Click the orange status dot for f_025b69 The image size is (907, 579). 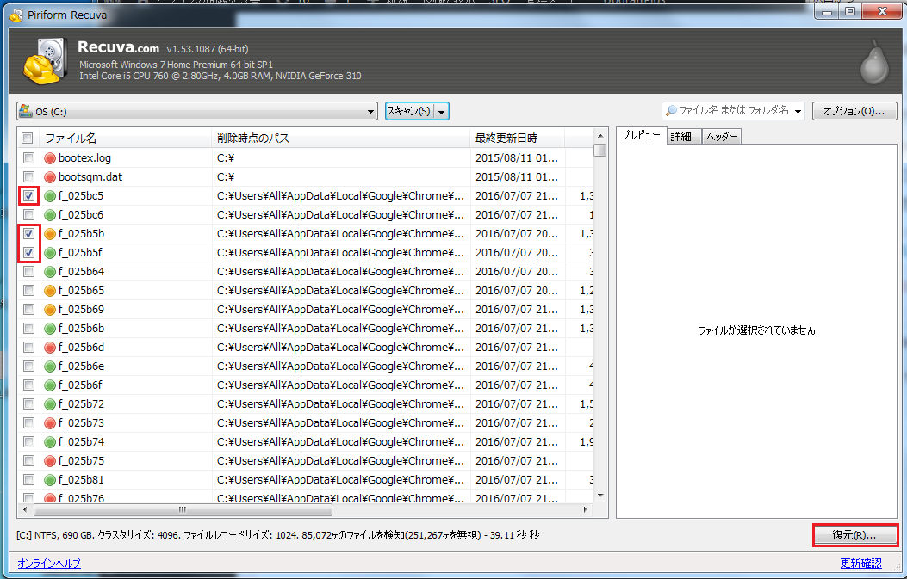(x=50, y=310)
